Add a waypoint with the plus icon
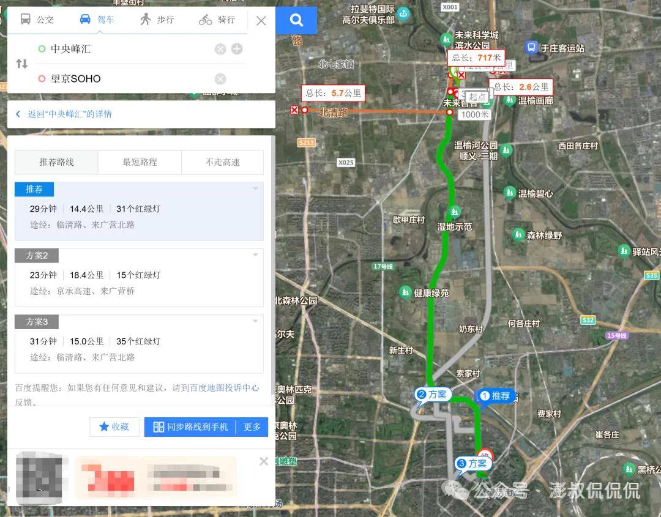661x517 pixels. (x=237, y=49)
